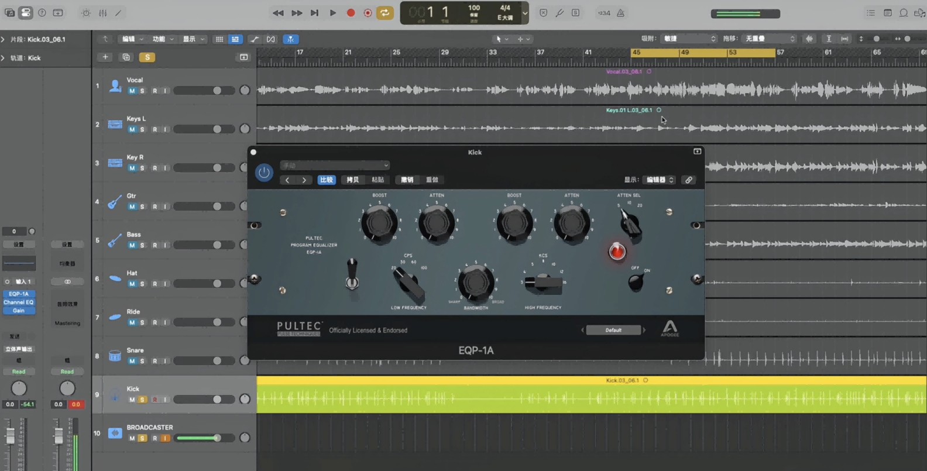
Task: Open the plugin preset dropdown
Action: click(x=335, y=165)
